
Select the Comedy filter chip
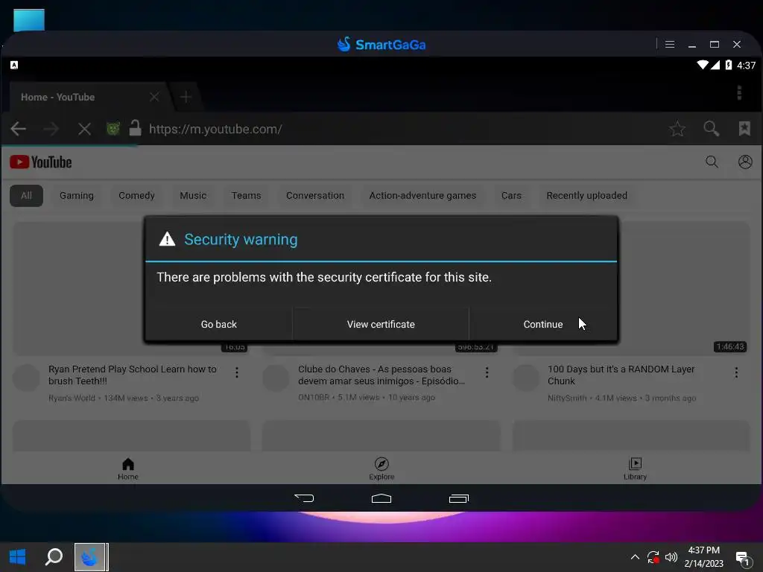136,196
